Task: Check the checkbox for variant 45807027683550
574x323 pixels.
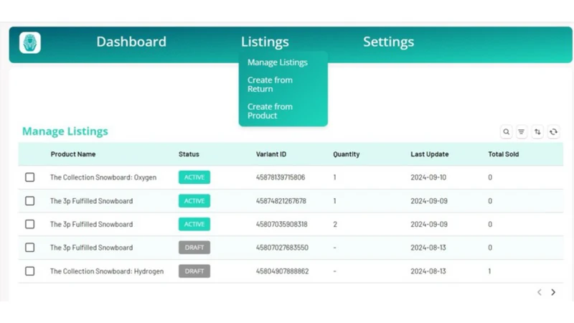Action: pos(29,248)
